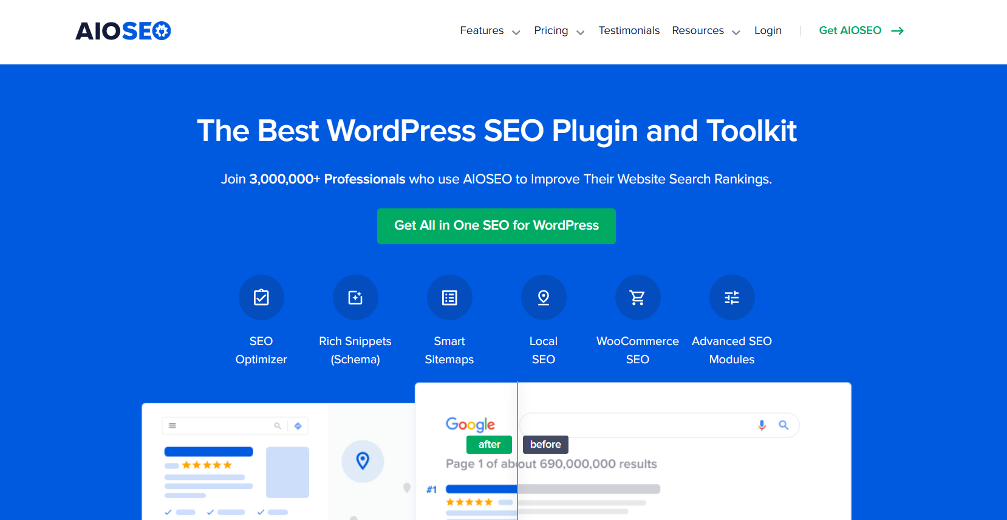Expand the Features dropdown menu

490,31
